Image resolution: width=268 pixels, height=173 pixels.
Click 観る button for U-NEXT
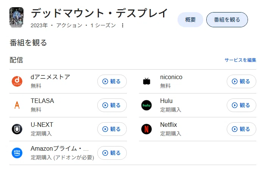[112, 129]
